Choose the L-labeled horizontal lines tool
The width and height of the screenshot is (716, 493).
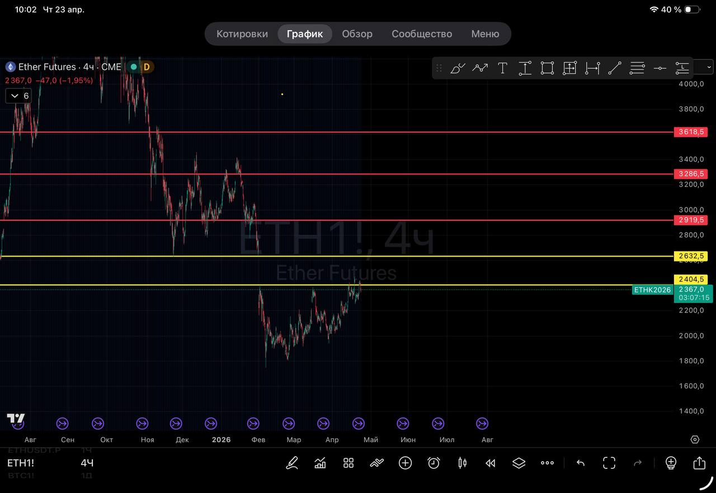point(682,68)
